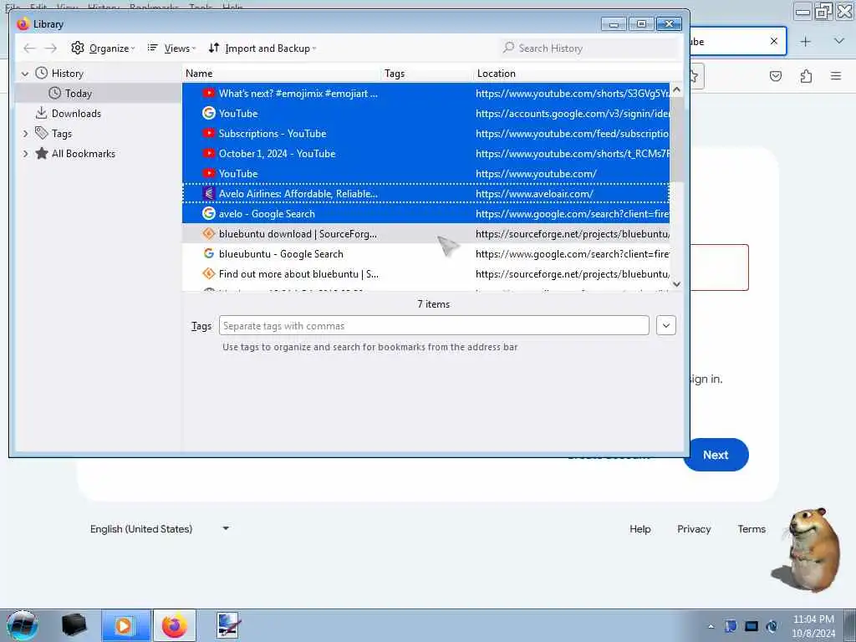Viewport: 856px width, 642px height.
Task: Collapse the History tree node
Action: (x=25, y=74)
